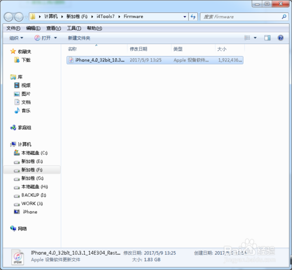Expand the dropdown arrow next to 打开
This screenshot has height=270, width=292.
[x=55, y=38]
